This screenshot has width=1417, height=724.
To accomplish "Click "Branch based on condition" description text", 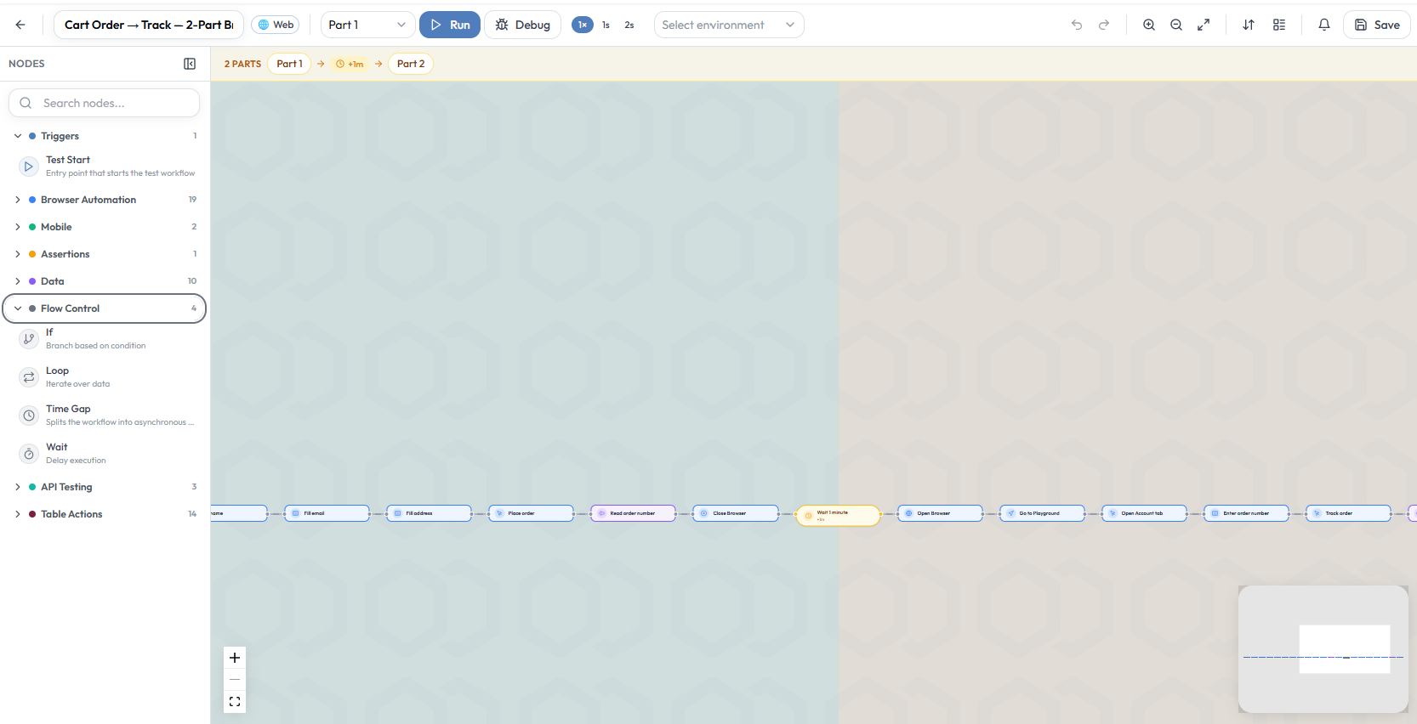I will pos(96,346).
